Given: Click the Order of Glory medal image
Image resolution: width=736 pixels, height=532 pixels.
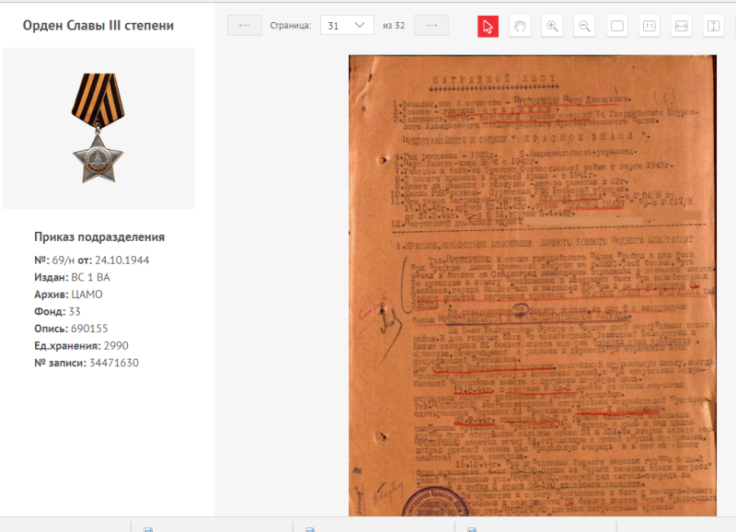Looking at the screenshot, I should 98,128.
